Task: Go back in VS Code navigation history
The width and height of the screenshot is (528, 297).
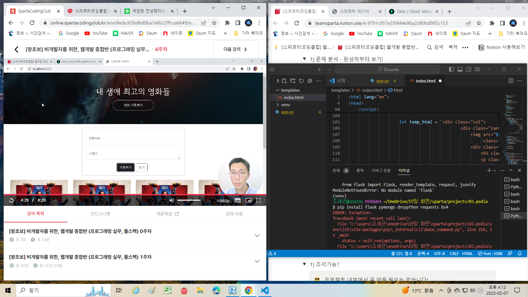Action: (320, 69)
